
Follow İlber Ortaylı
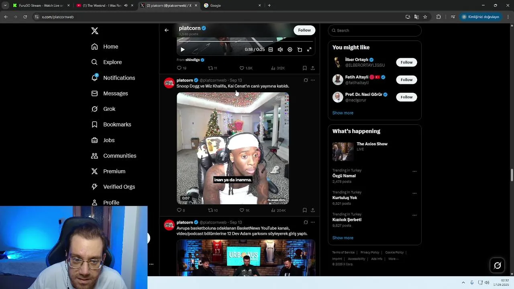[406, 62]
